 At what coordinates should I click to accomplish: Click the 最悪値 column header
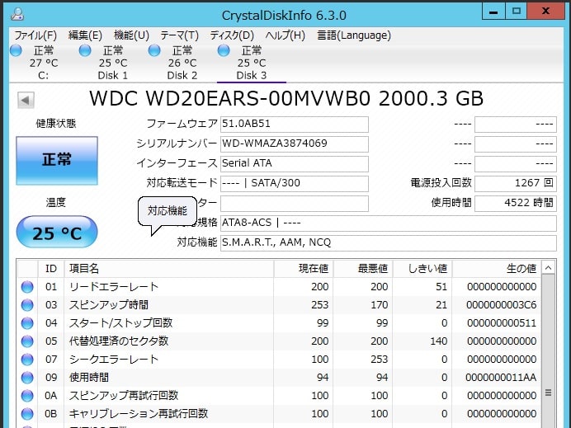pos(363,269)
